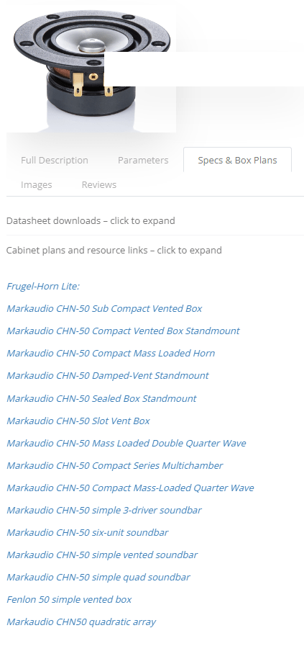This screenshot has width=304, height=646.
Task: Open the Damped-Vent Standmount plan
Action: (x=107, y=375)
